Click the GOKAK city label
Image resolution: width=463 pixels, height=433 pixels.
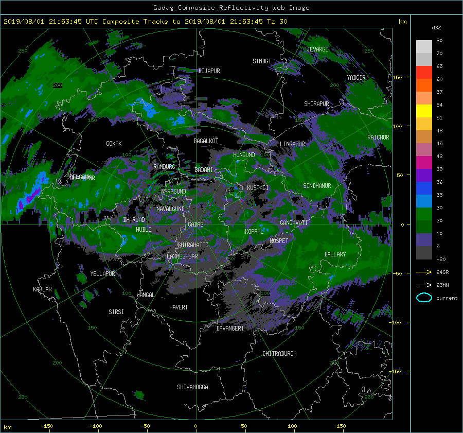(114, 144)
